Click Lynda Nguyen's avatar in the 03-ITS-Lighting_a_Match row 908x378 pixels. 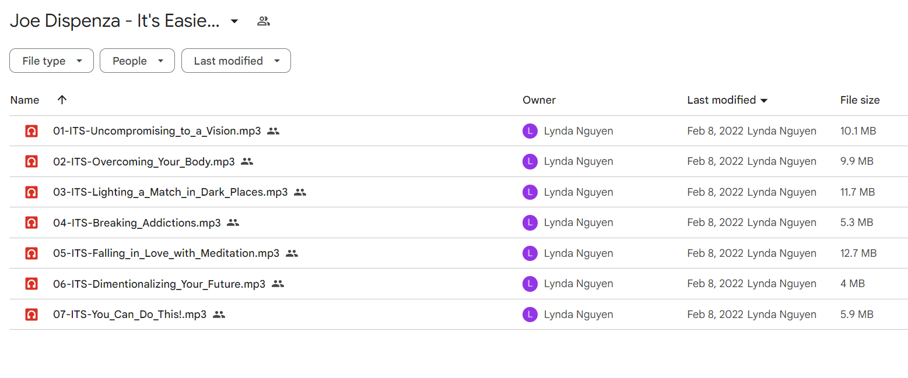pos(530,192)
